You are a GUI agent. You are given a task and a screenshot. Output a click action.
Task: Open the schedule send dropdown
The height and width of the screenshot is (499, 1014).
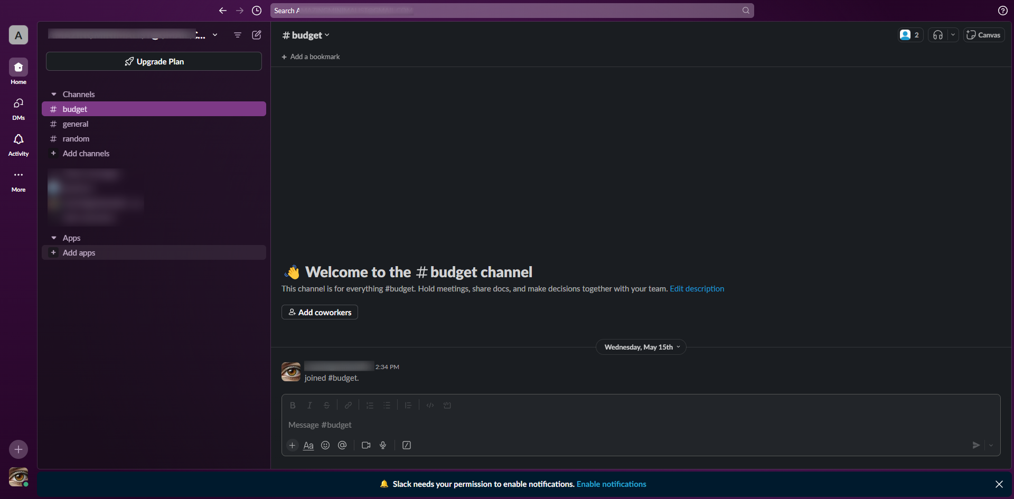pos(991,445)
